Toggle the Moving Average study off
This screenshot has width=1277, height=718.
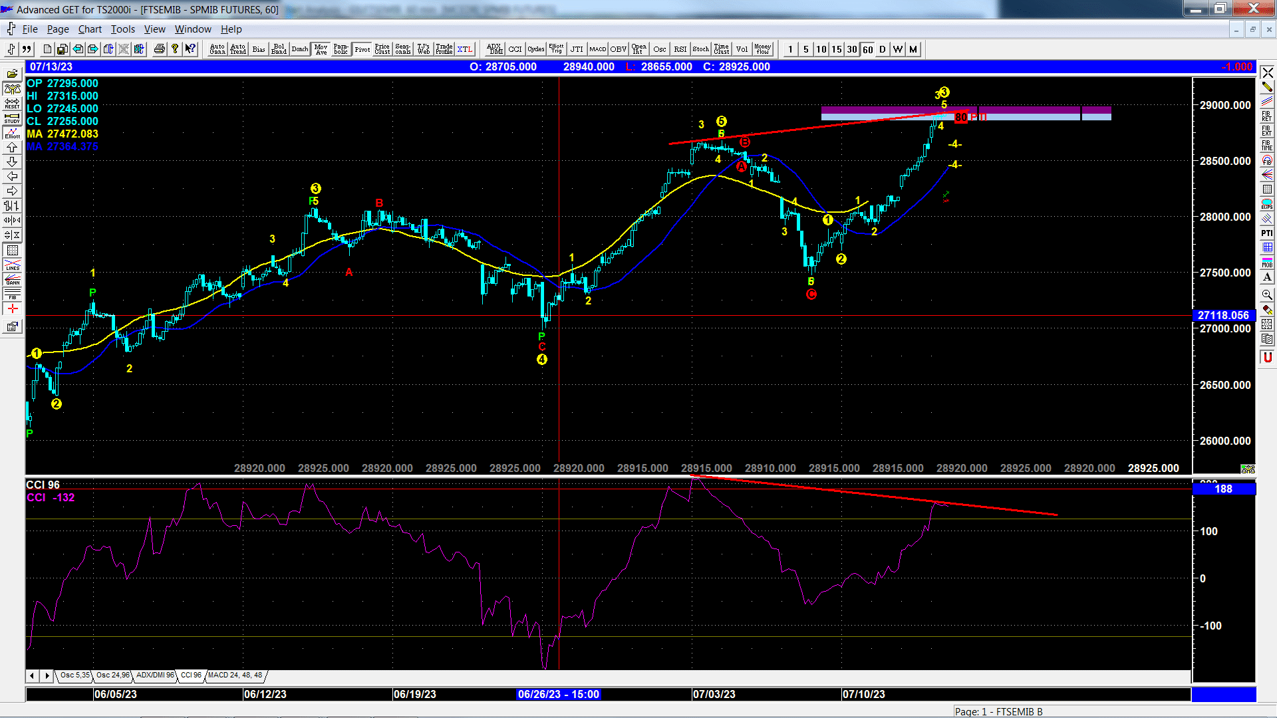click(321, 49)
